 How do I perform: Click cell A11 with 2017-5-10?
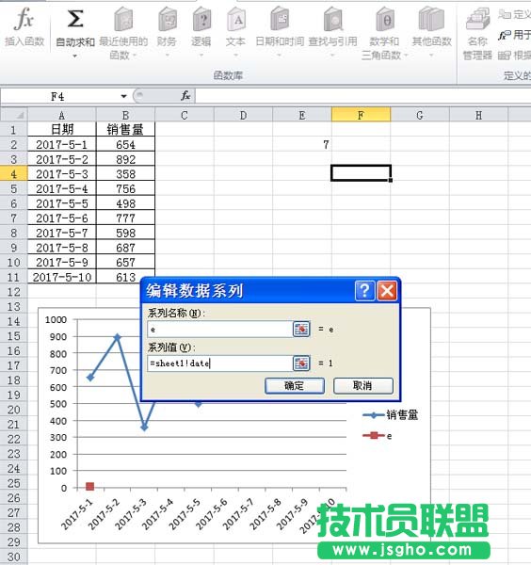click(62, 277)
